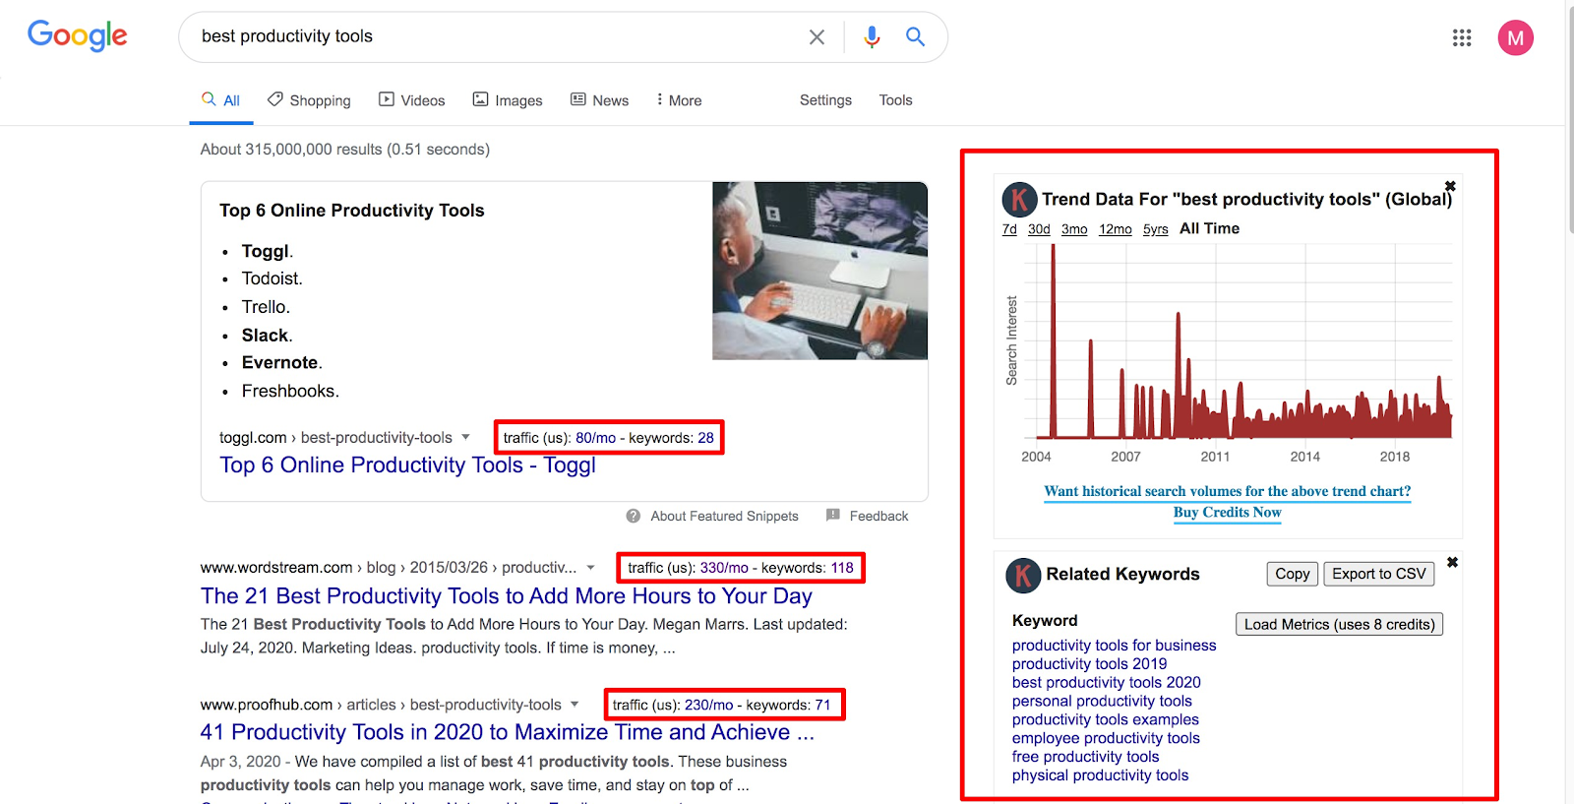Open the Google apps grid
1574x804 pixels.
1462,37
